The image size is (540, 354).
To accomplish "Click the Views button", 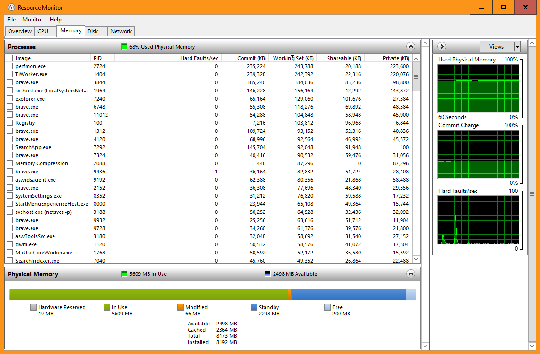I will (497, 47).
